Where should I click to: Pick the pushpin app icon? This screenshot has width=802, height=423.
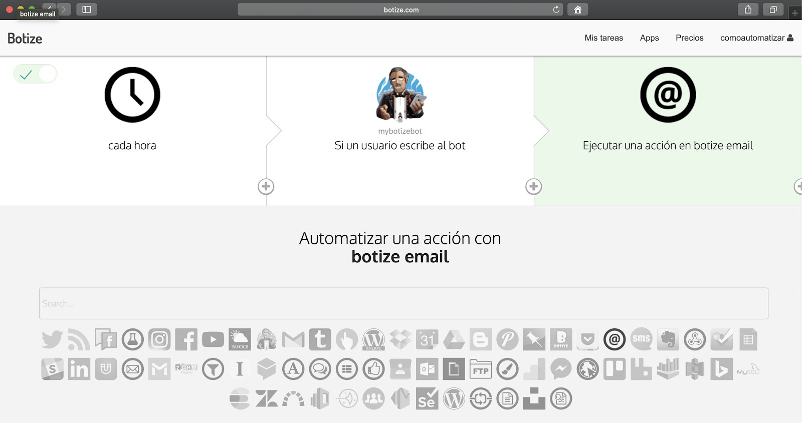(534, 339)
